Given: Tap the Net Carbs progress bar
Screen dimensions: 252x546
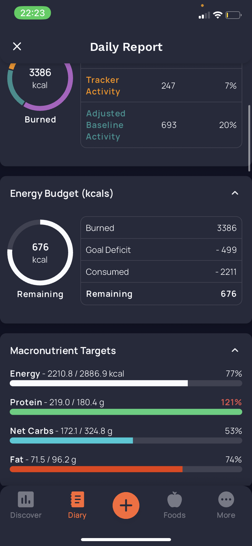Looking at the screenshot, I should coord(126,441).
